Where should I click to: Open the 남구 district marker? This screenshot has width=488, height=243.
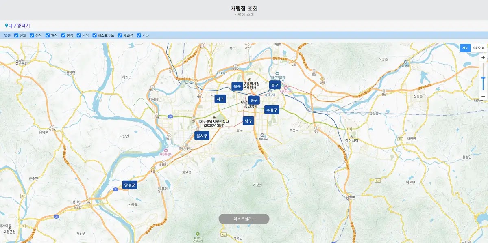coord(248,121)
